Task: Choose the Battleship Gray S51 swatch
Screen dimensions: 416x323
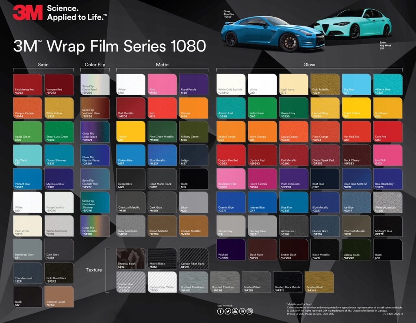Action: click(x=28, y=250)
